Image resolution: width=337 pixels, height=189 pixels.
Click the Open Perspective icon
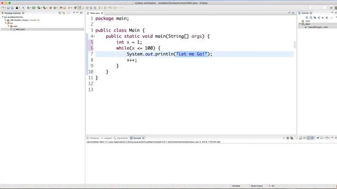(x=331, y=8)
